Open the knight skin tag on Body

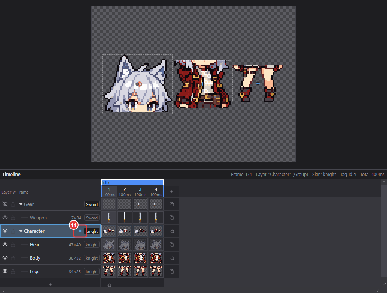pyautogui.click(x=92, y=258)
